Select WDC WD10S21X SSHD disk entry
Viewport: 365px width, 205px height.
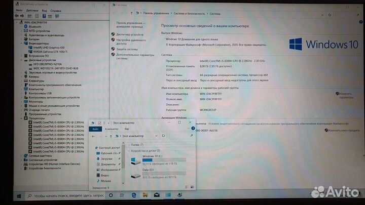55,68
